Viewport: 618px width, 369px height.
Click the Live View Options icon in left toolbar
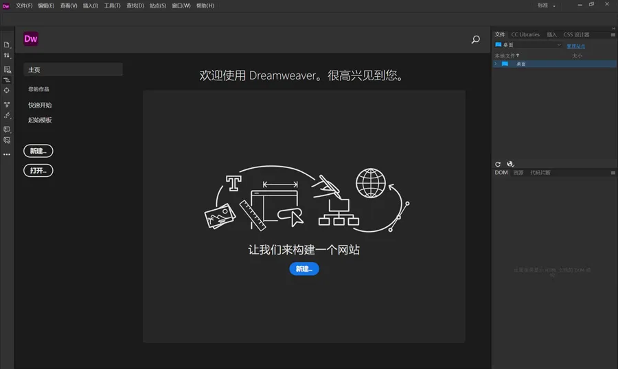click(x=7, y=69)
